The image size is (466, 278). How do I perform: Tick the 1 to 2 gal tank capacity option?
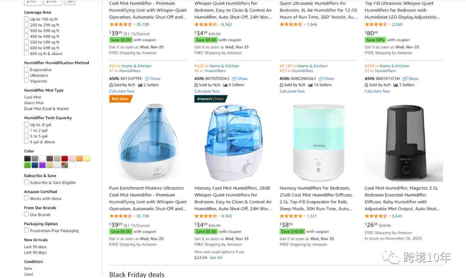26,130
